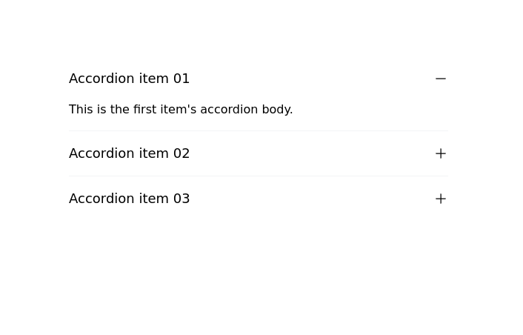Image resolution: width=523 pixels, height=335 pixels.
Task: Expand the second accordion via its plus icon
Action: (x=440, y=153)
